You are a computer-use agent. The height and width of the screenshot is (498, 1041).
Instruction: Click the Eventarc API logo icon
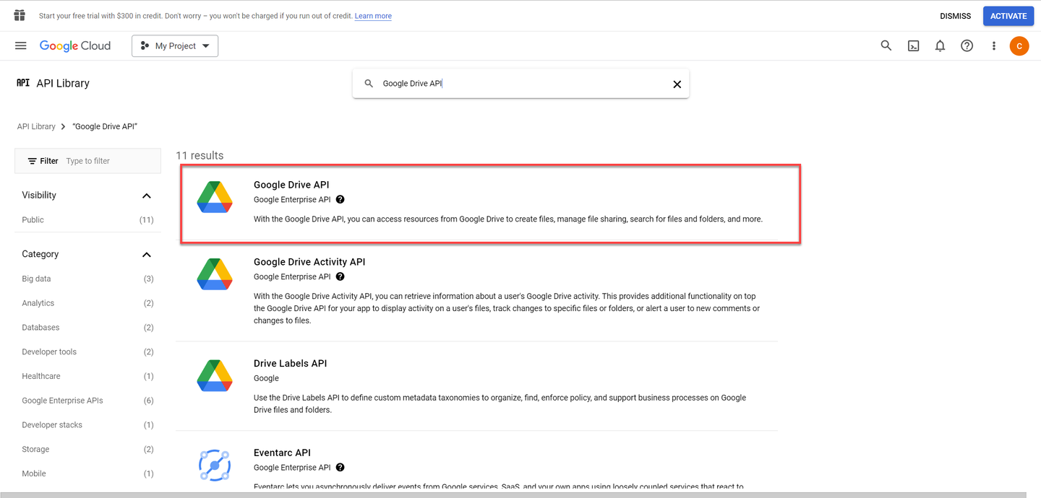(215, 466)
